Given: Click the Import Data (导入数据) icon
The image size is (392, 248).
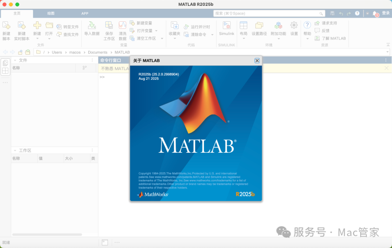Looking at the screenshot, I should 92,25.
